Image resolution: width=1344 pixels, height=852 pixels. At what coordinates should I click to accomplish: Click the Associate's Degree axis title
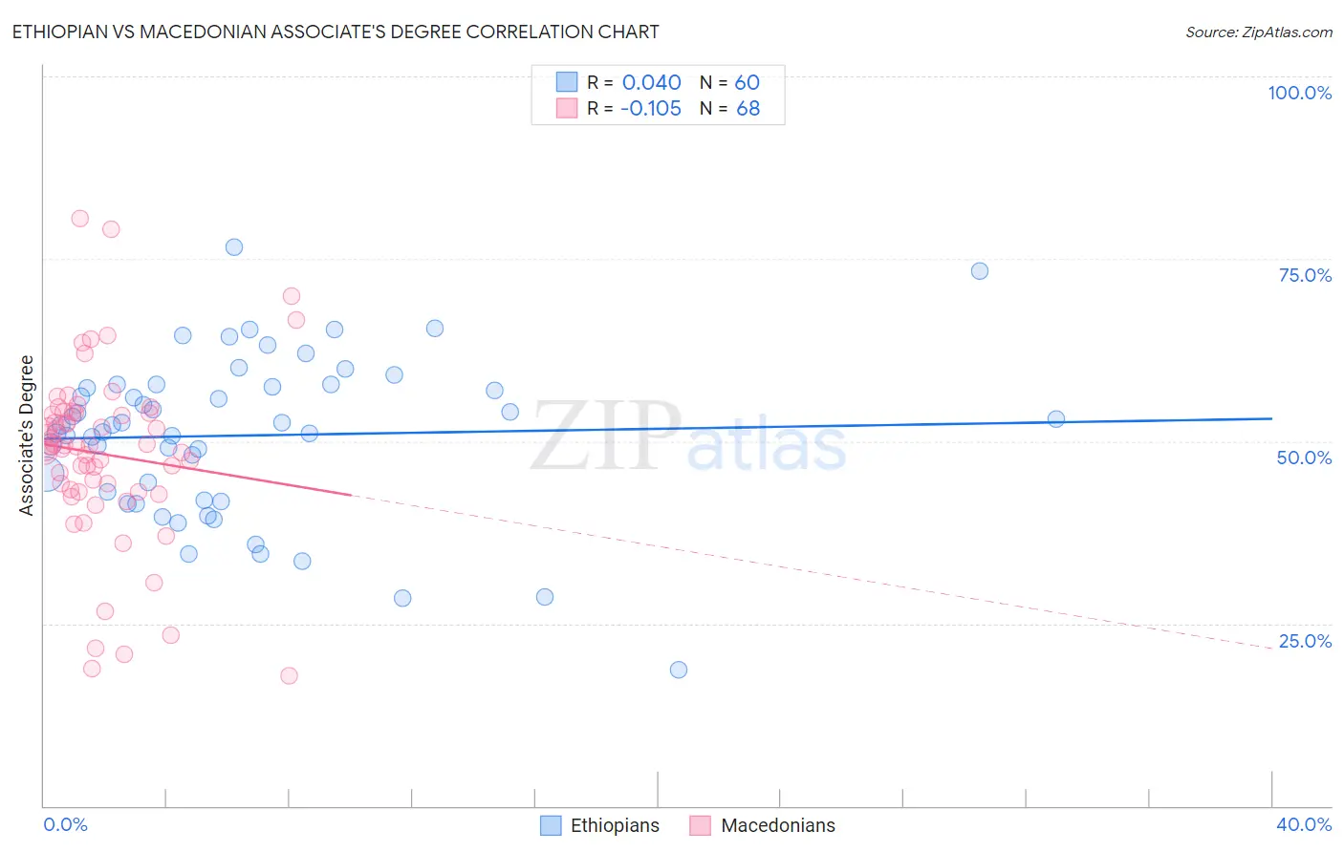coord(27,436)
